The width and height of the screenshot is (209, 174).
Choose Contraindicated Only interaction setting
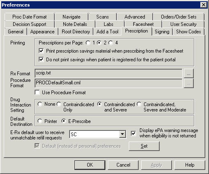[59, 104]
